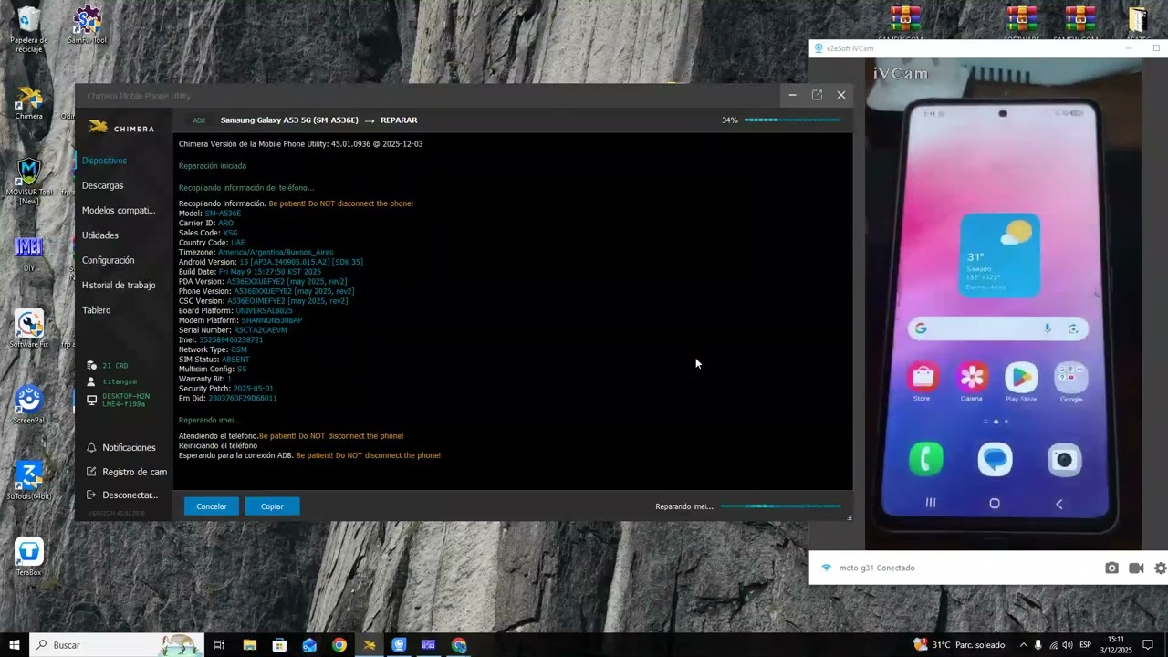The height and width of the screenshot is (657, 1168).
Task: Select the 3uTools(64bit) desktop icon
Action: coord(28,481)
